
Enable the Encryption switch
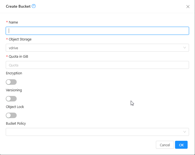11,82
